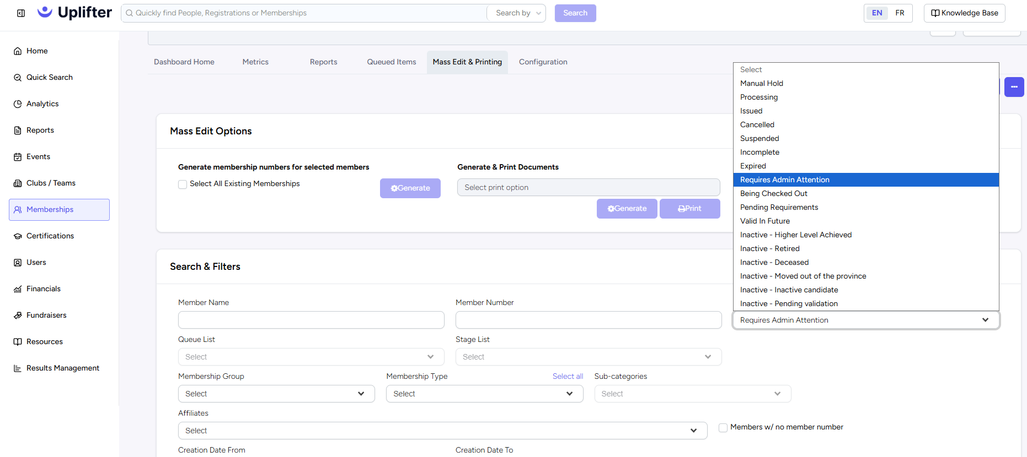Screen dimensions: 1027x457
Task: Check Select All Existing Memberships
Action: 183,184
